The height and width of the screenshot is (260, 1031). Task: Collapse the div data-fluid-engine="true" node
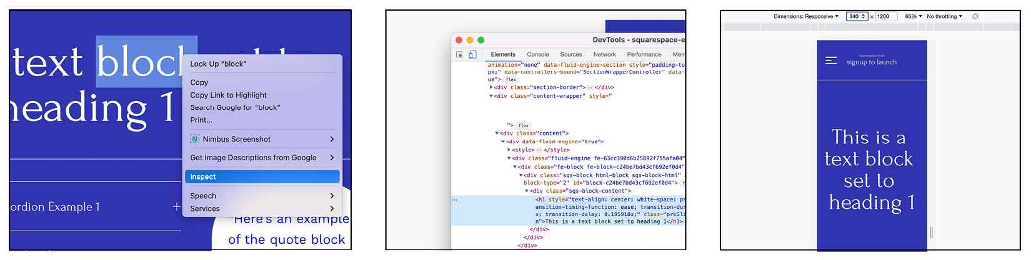pyautogui.click(x=503, y=142)
